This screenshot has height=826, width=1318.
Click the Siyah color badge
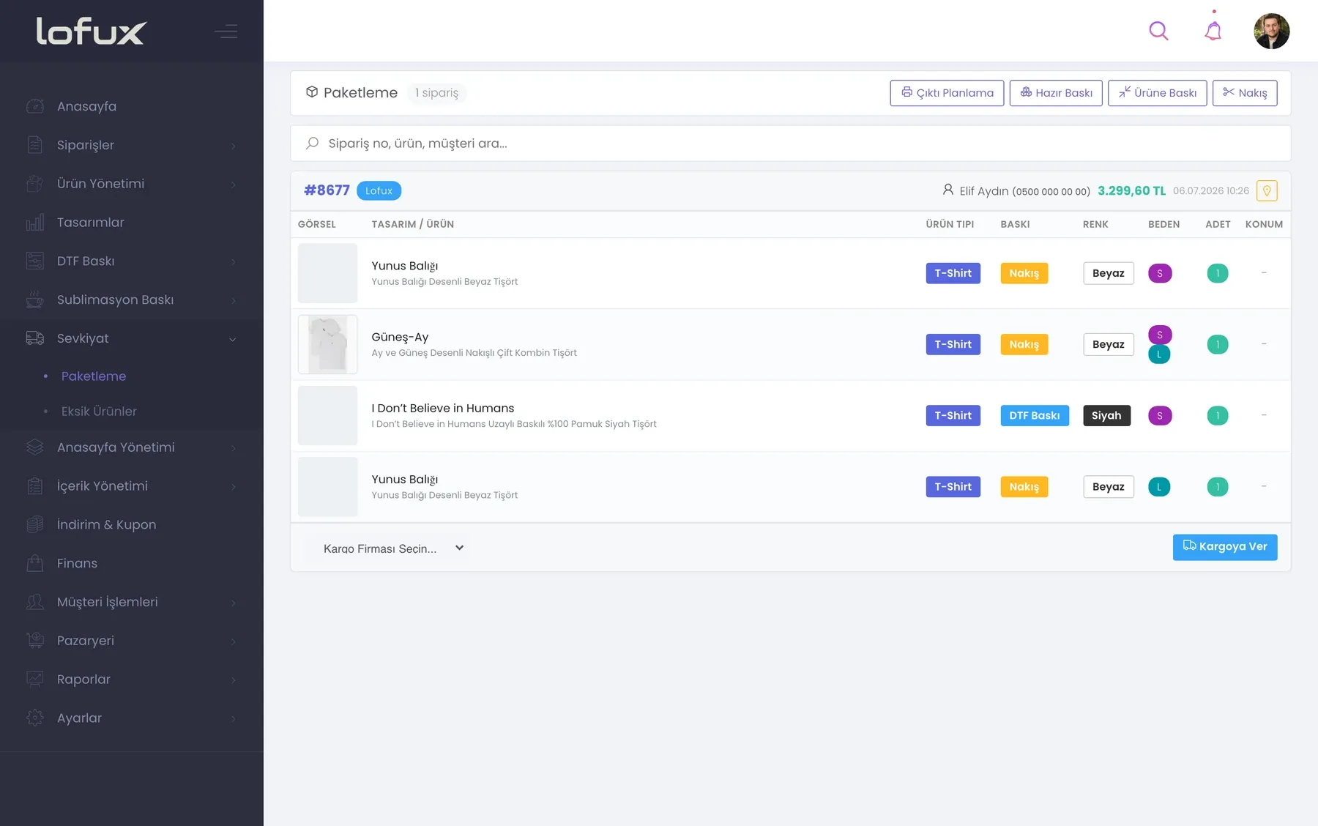coord(1106,416)
